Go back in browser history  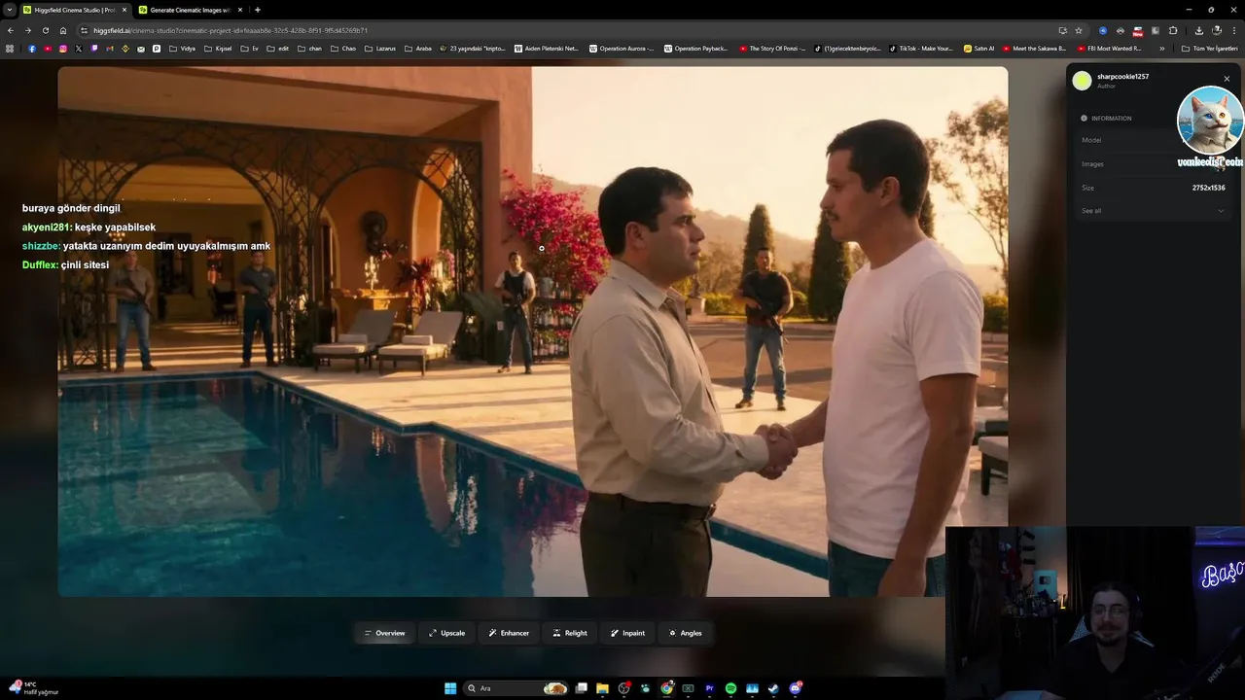tap(11, 30)
